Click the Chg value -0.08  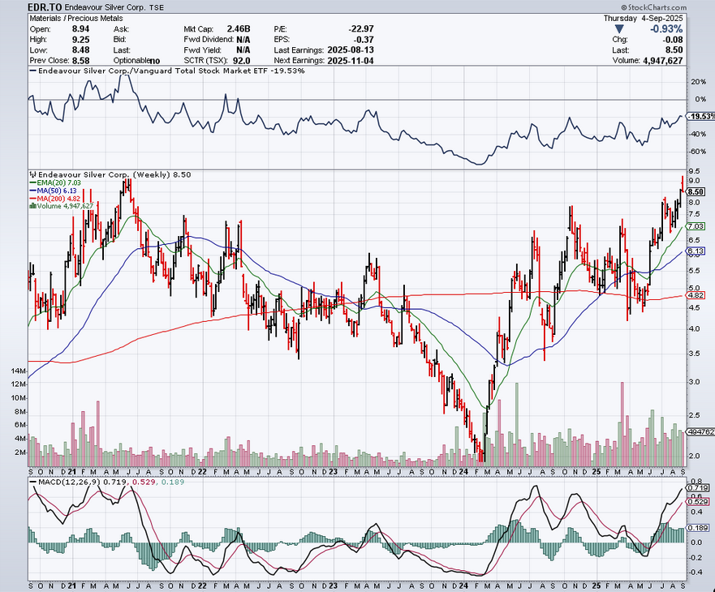673,40
